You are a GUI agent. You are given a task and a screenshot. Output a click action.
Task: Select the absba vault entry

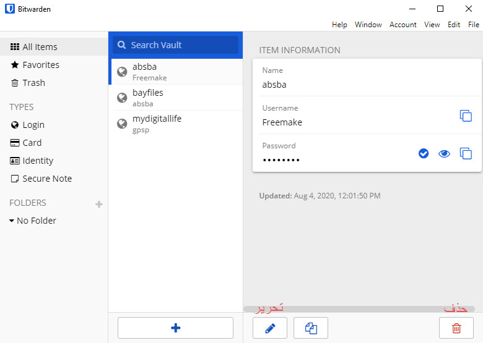point(176,72)
